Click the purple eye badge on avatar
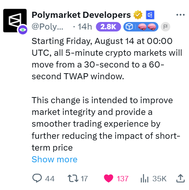The height and width of the screenshot is (190, 189). click(23, 30)
